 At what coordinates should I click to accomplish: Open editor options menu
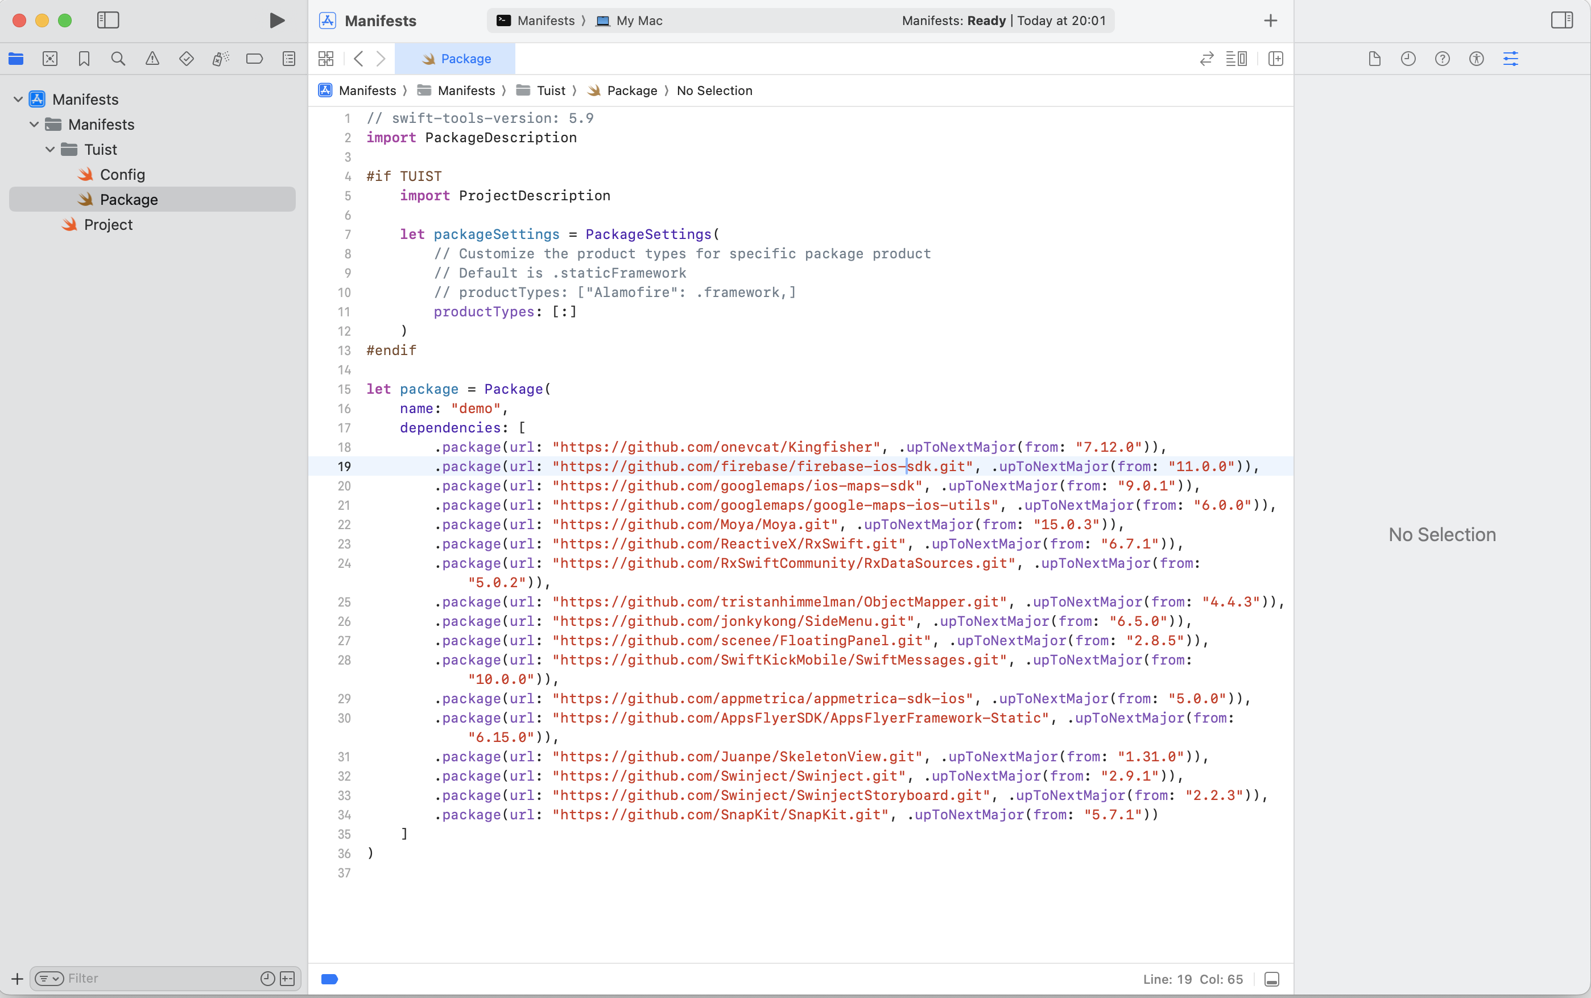coord(1237,59)
